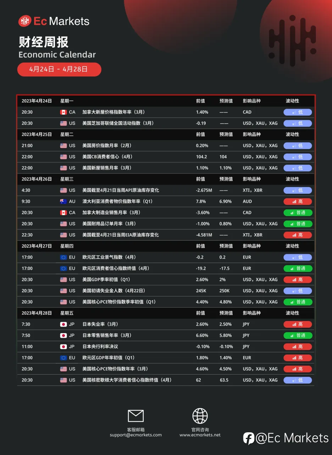Open the www.ecmarkets.net website link

(200, 435)
